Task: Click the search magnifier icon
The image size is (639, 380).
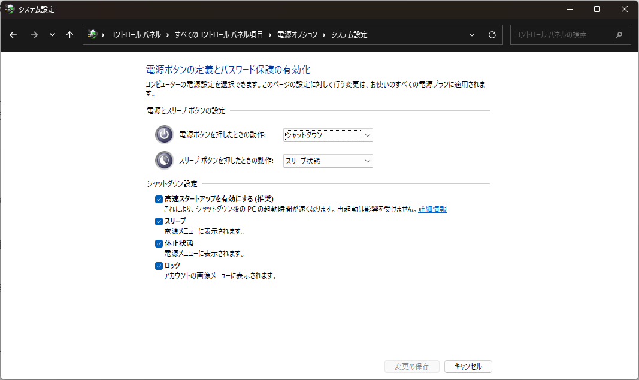Action: pos(619,35)
